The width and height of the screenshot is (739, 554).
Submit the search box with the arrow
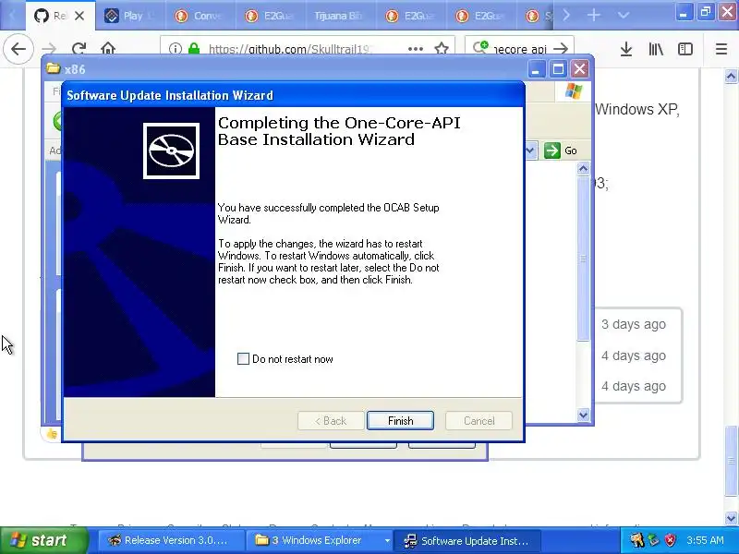coord(561,49)
